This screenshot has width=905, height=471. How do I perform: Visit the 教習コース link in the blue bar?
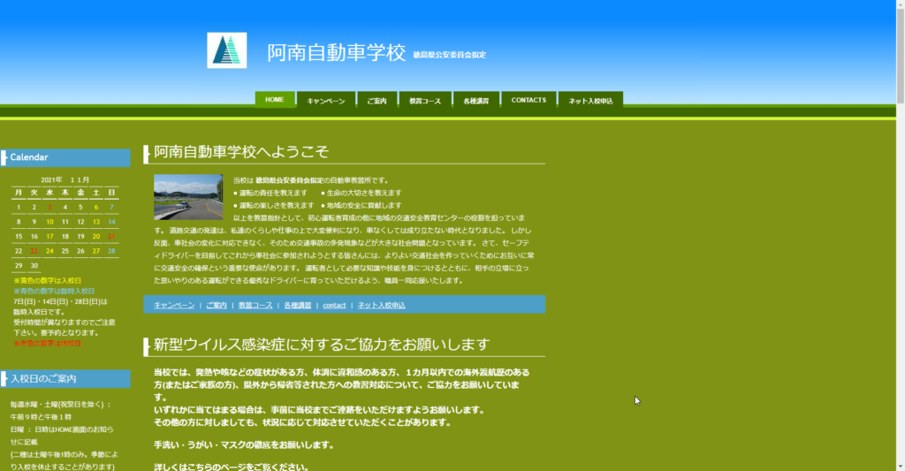(x=255, y=305)
